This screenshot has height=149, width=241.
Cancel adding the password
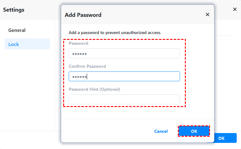[161, 131]
